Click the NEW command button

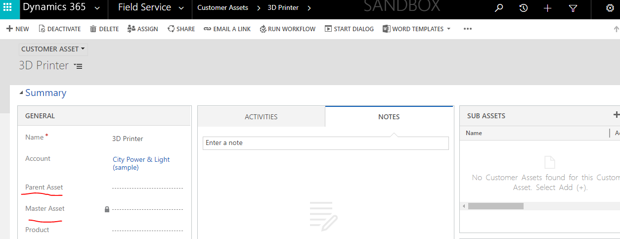click(18, 29)
